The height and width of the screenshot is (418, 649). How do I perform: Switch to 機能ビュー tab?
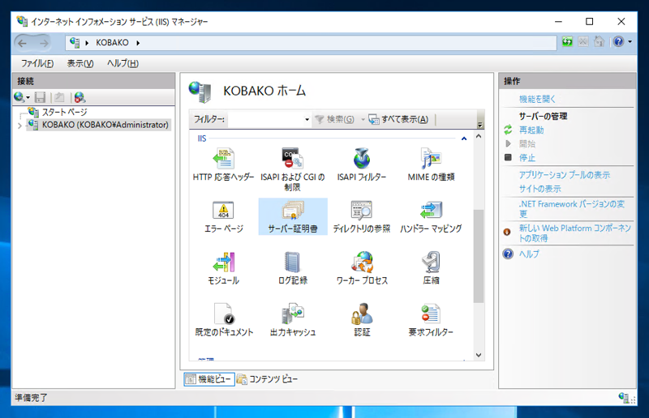click(209, 379)
